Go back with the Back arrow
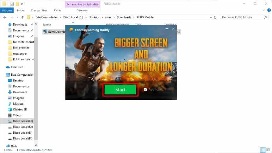272x153 pixels. click(x=5, y=17)
